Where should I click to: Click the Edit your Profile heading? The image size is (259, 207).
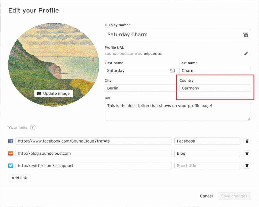coord(34,10)
